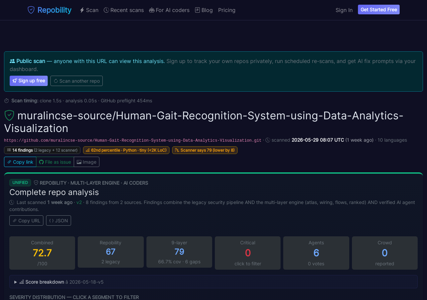This screenshot has width=427, height=300.
Task: Click the Copy link button
Action: coord(20,162)
